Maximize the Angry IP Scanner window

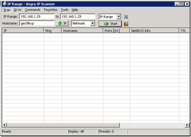click(182, 4)
